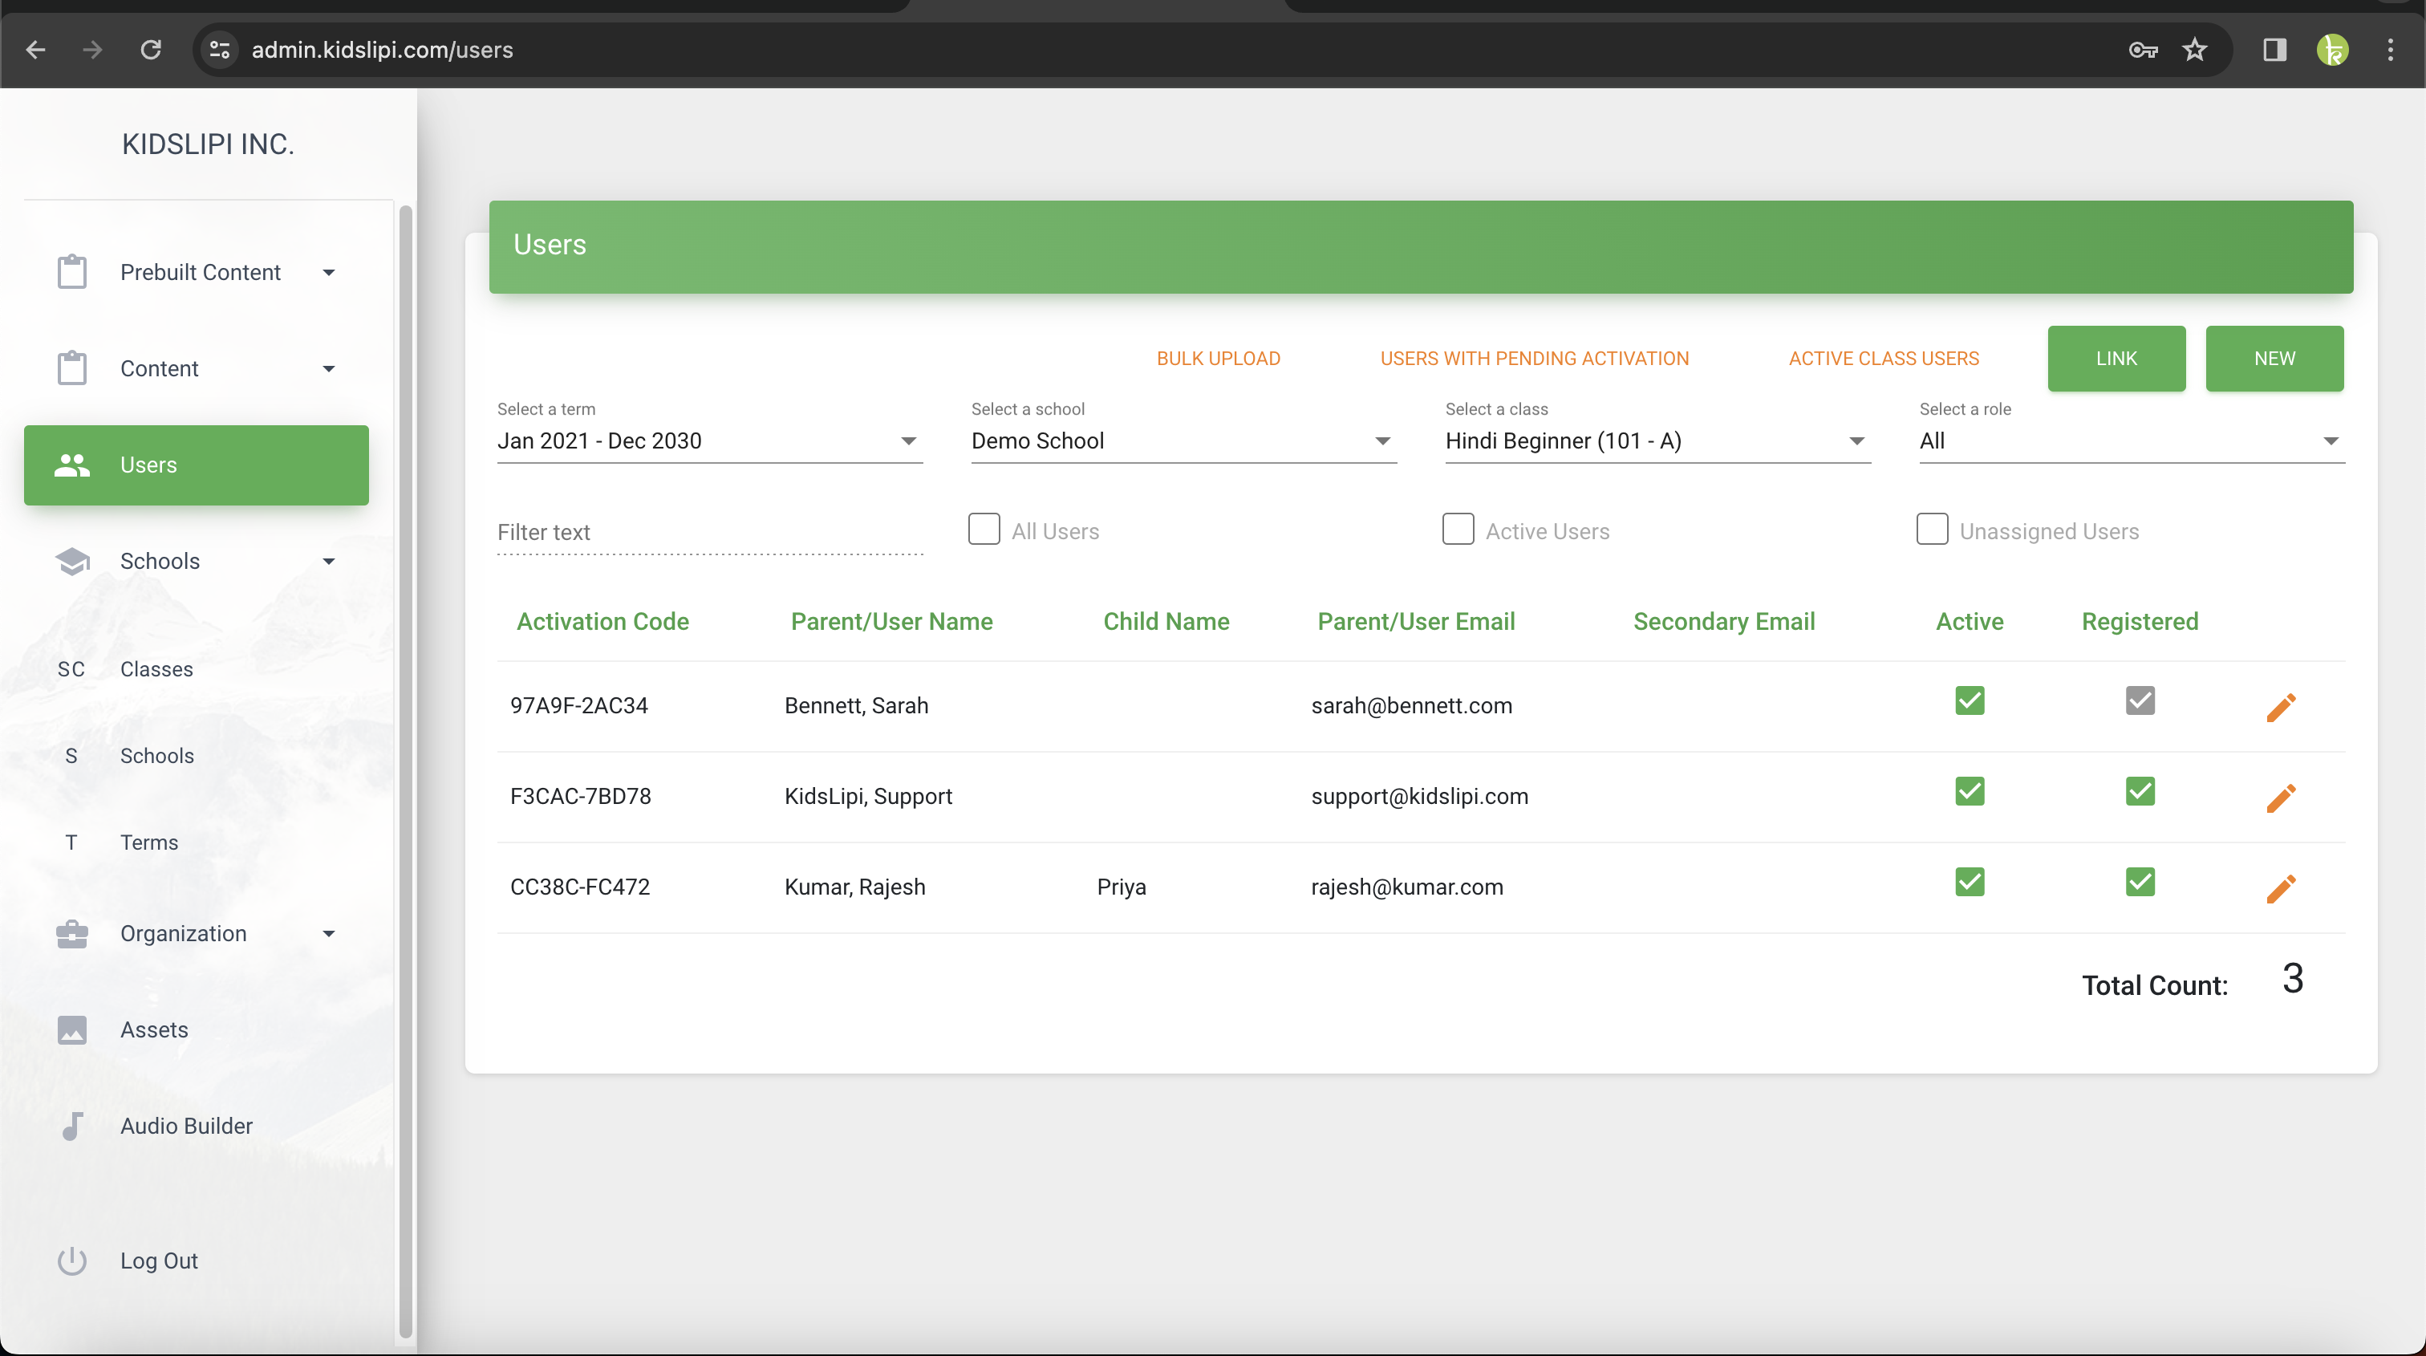Open Users With Pending Activation link
Screen dimensions: 2426x1356
pyautogui.click(x=1534, y=359)
